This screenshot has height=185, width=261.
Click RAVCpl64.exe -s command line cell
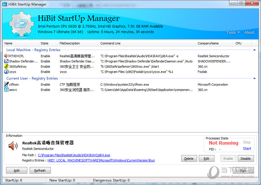click(x=139, y=56)
